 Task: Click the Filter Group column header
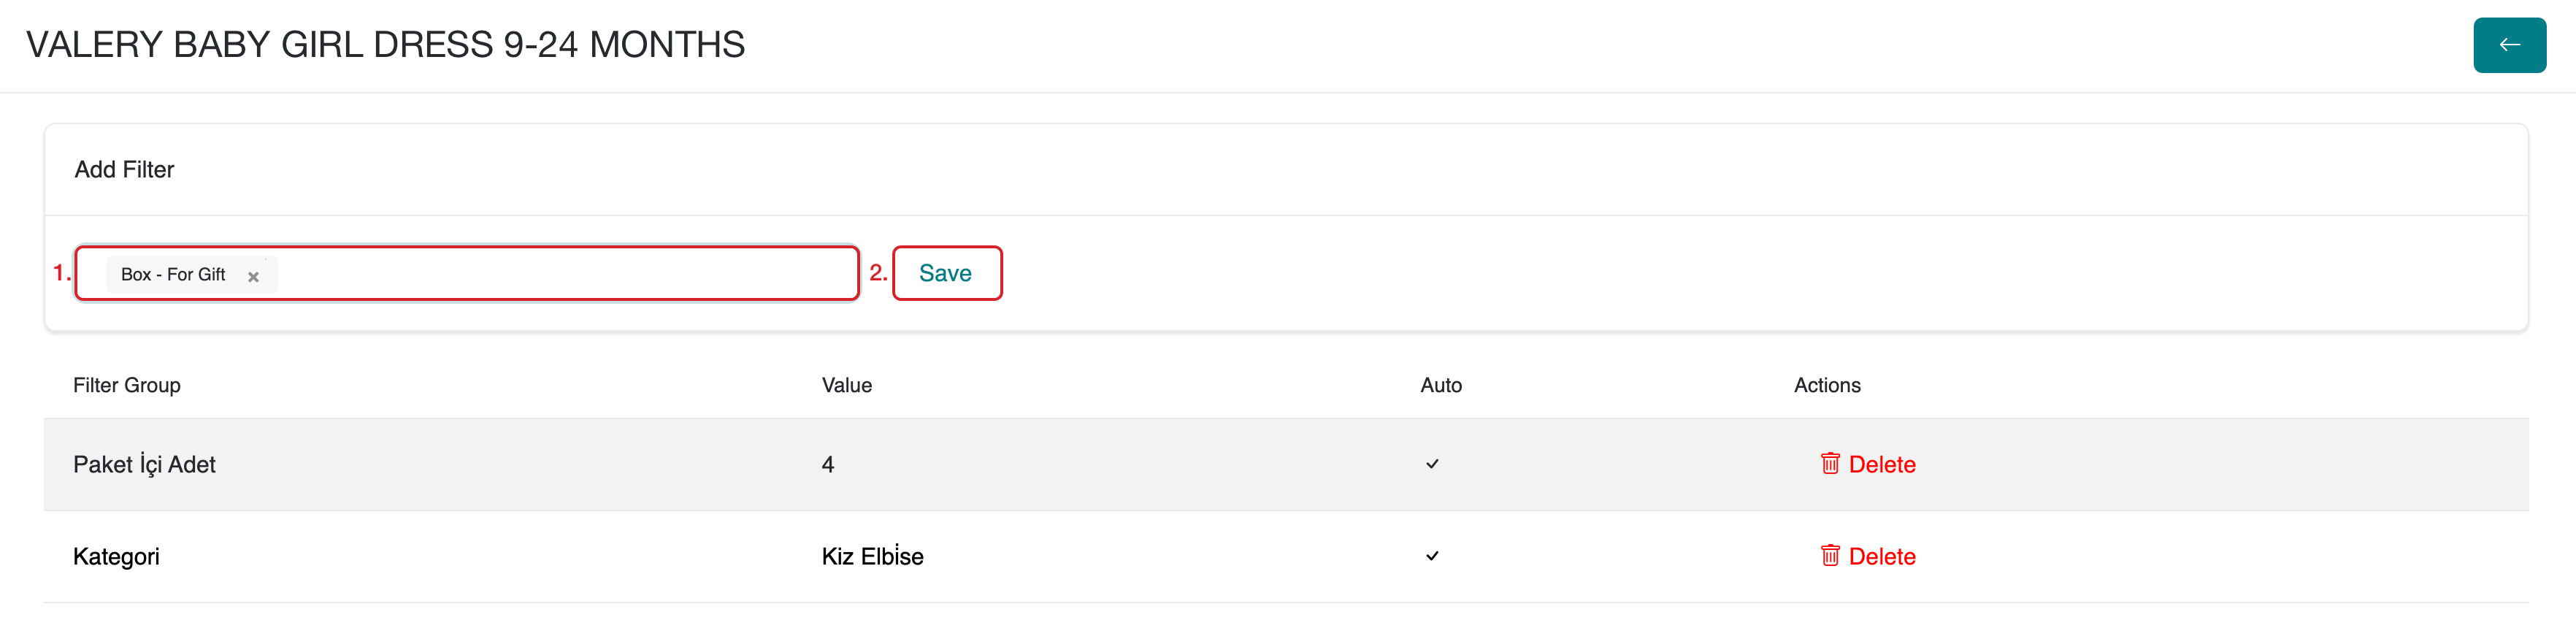127,385
